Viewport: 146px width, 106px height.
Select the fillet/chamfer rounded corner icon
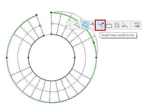(x=109, y=25)
